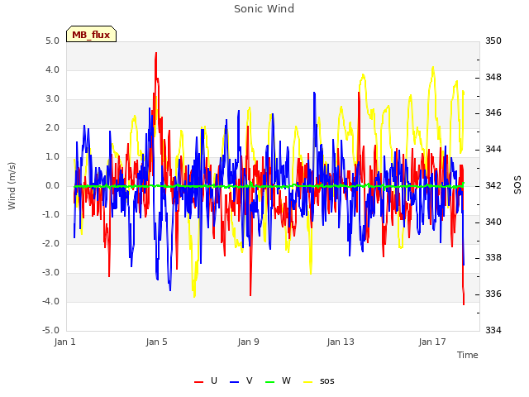The height and width of the screenshot is (397, 529).
Task: Click the Time axis label
Action: (x=468, y=355)
